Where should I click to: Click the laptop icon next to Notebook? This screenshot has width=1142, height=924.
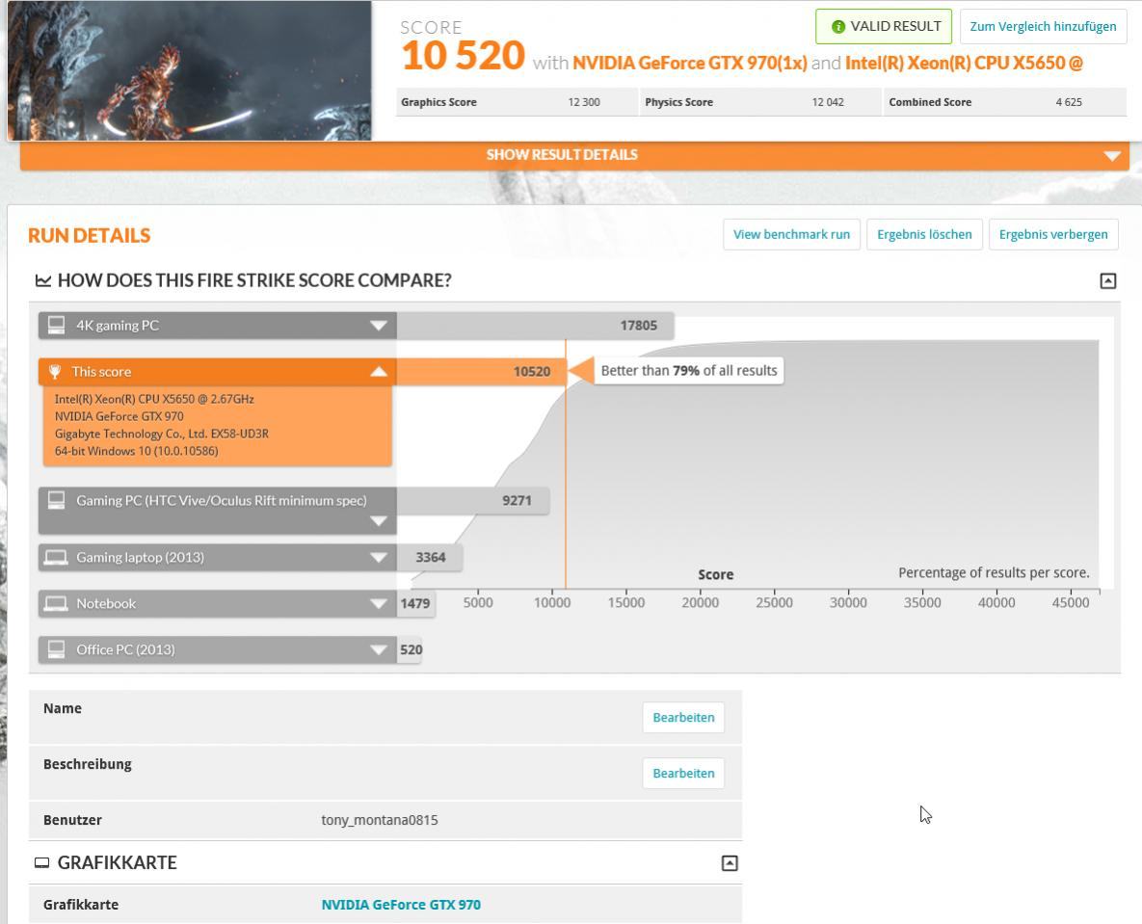[56, 603]
